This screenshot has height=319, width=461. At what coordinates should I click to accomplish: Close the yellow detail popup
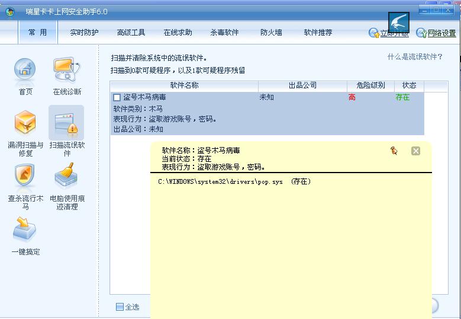pyautogui.click(x=415, y=151)
